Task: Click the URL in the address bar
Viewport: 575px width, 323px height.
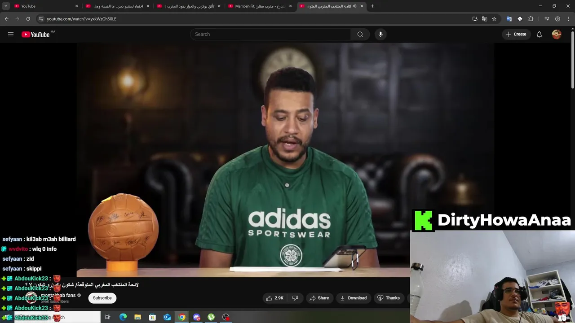Action: tap(82, 19)
